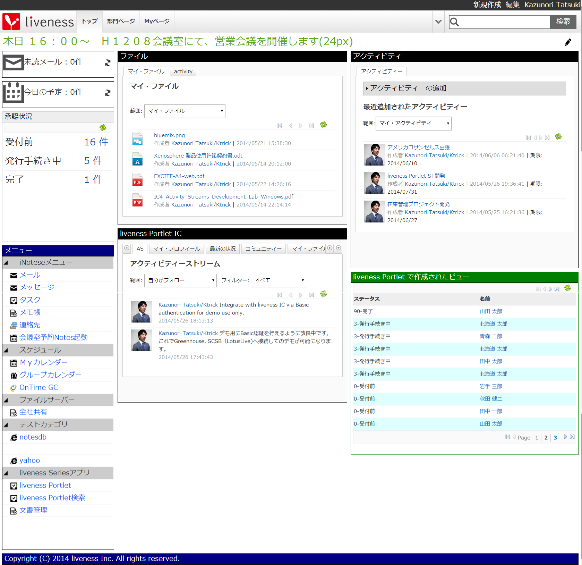Click the PDF icon for EXCITE-A4-web.pdf
Image resolution: width=582 pixels, height=565 pixels.
point(137,180)
